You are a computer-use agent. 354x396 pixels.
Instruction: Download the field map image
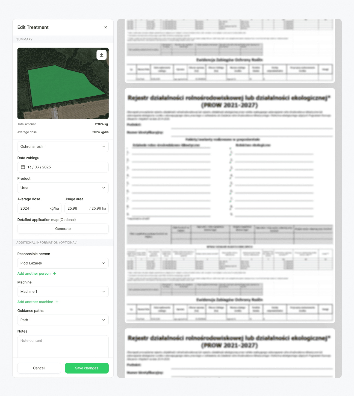pyautogui.click(x=101, y=55)
